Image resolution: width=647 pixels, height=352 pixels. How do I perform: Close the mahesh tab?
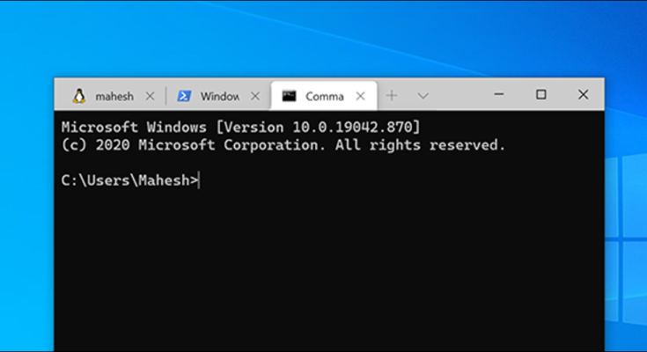[150, 96]
